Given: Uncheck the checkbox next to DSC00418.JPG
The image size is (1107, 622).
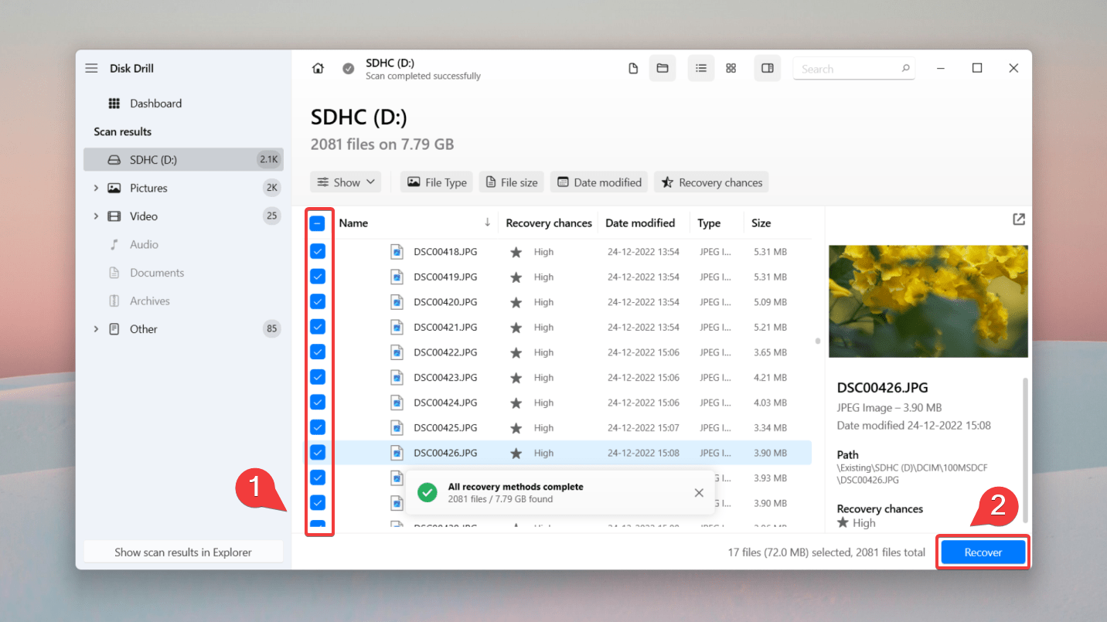Looking at the screenshot, I should [318, 251].
